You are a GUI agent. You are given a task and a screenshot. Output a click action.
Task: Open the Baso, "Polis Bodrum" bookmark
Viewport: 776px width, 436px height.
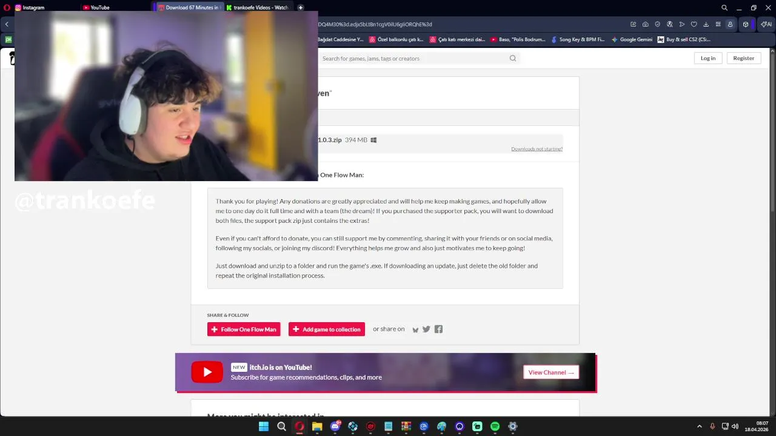tap(518, 39)
